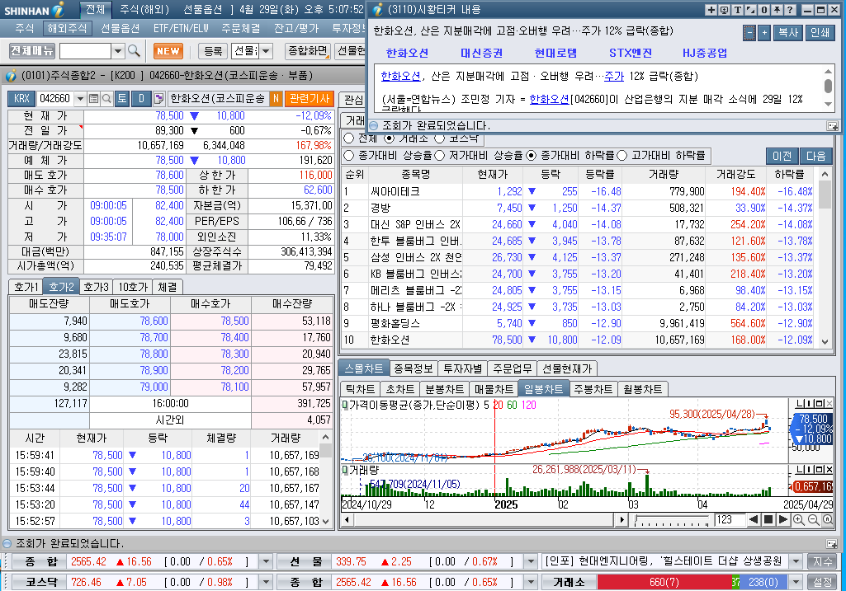
Task: Click the auto-fit zoom icon on chart toolbar
Action: coord(827,520)
